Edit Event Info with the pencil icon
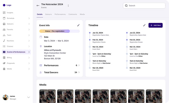The image size is (169, 103). pos(78,25)
